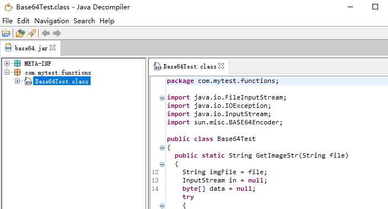This screenshot has width=388, height=209.
Task: Close the Base64Test.class editor tab
Action: (221, 66)
